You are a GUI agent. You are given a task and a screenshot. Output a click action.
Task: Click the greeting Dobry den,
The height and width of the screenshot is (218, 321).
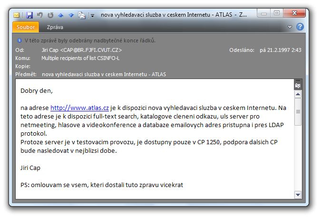[x=37, y=91]
